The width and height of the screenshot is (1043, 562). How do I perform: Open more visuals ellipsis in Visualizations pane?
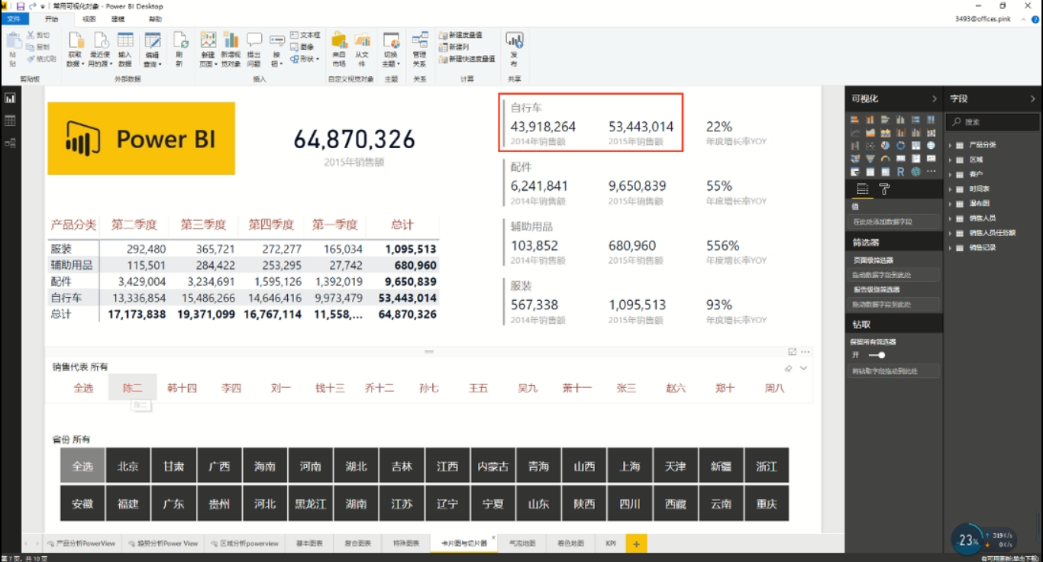[931, 172]
